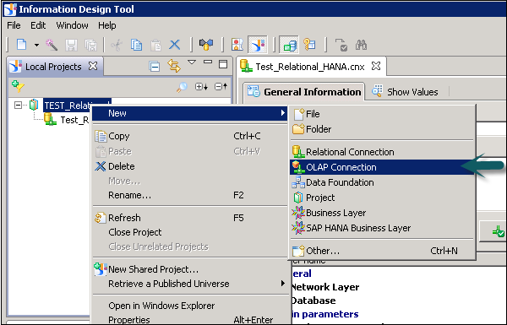This screenshot has width=507, height=325.
Task: Minimize the Local Projects panel
Action: (208, 62)
